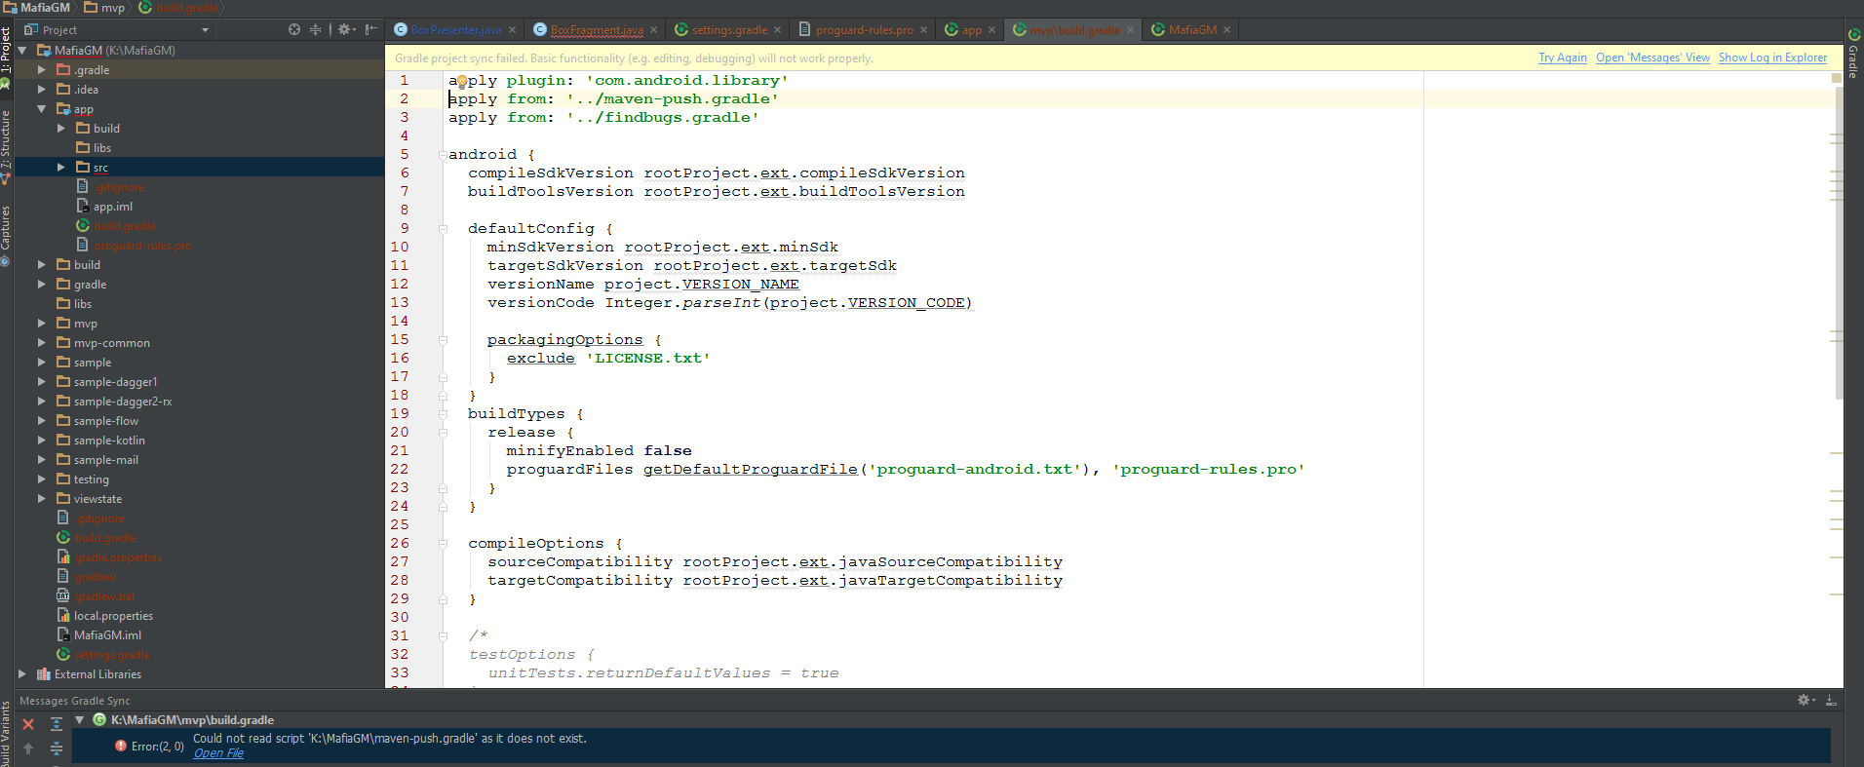The image size is (1864, 767).
Task: Hide the Project tool window
Action: 370,30
